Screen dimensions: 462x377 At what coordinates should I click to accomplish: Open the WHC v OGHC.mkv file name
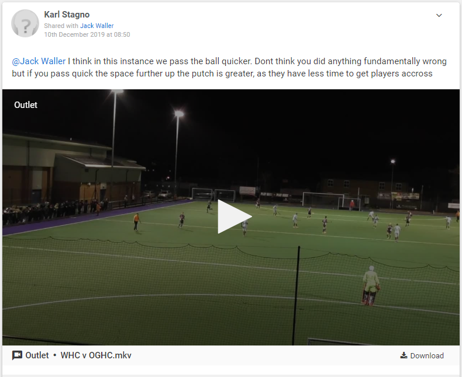pos(96,355)
